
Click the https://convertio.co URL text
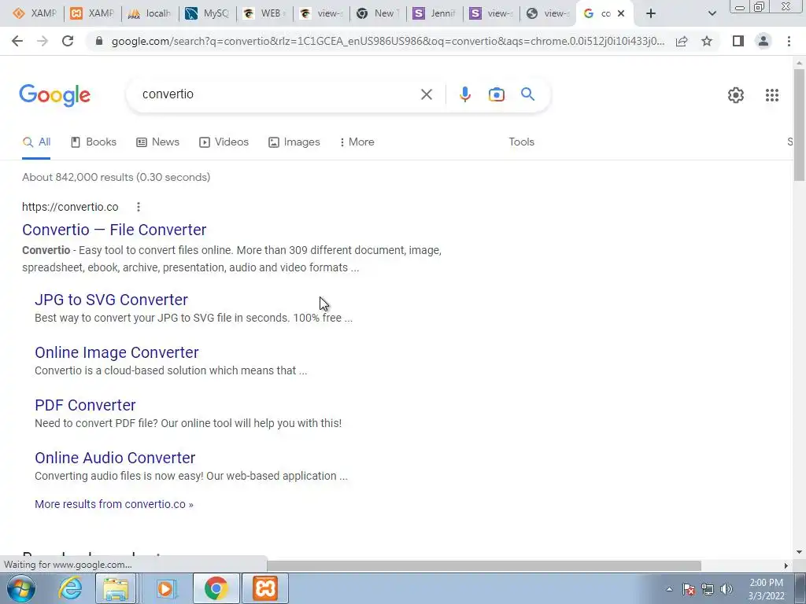point(70,207)
